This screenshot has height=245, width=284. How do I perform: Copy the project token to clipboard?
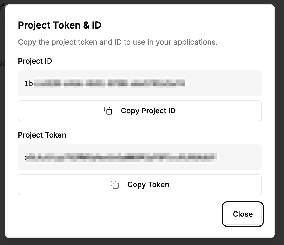coord(140,185)
